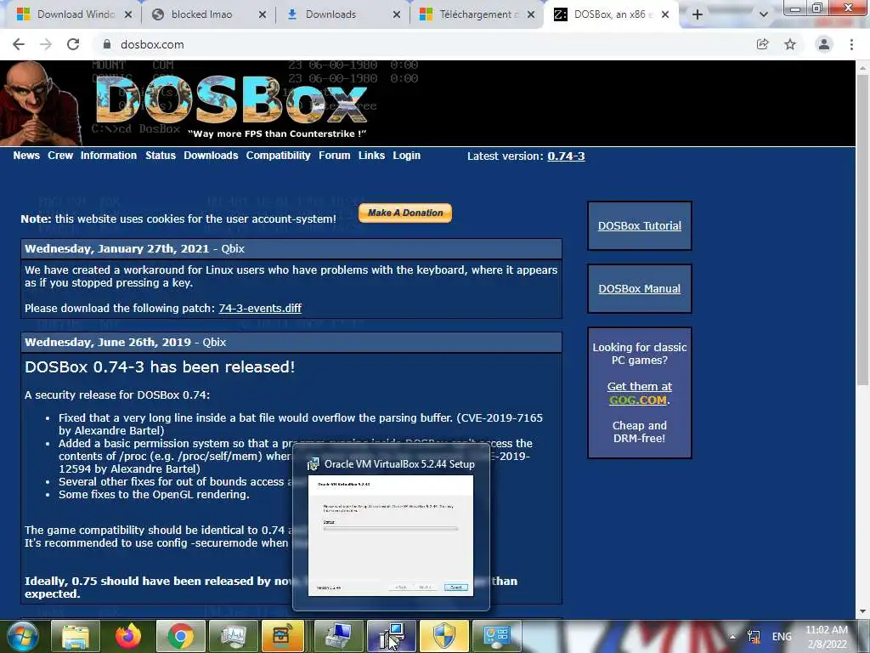Click the 'Get them at' link

pos(639,387)
